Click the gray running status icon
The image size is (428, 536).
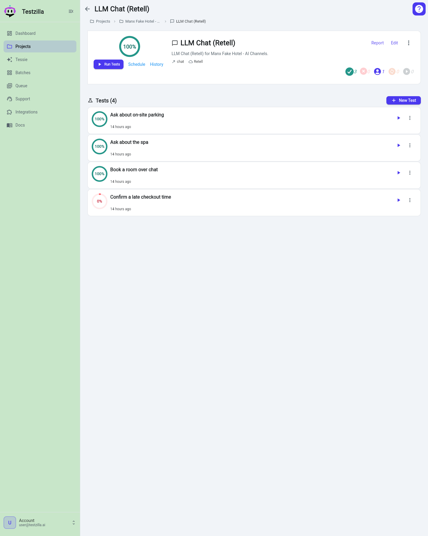tap(407, 71)
